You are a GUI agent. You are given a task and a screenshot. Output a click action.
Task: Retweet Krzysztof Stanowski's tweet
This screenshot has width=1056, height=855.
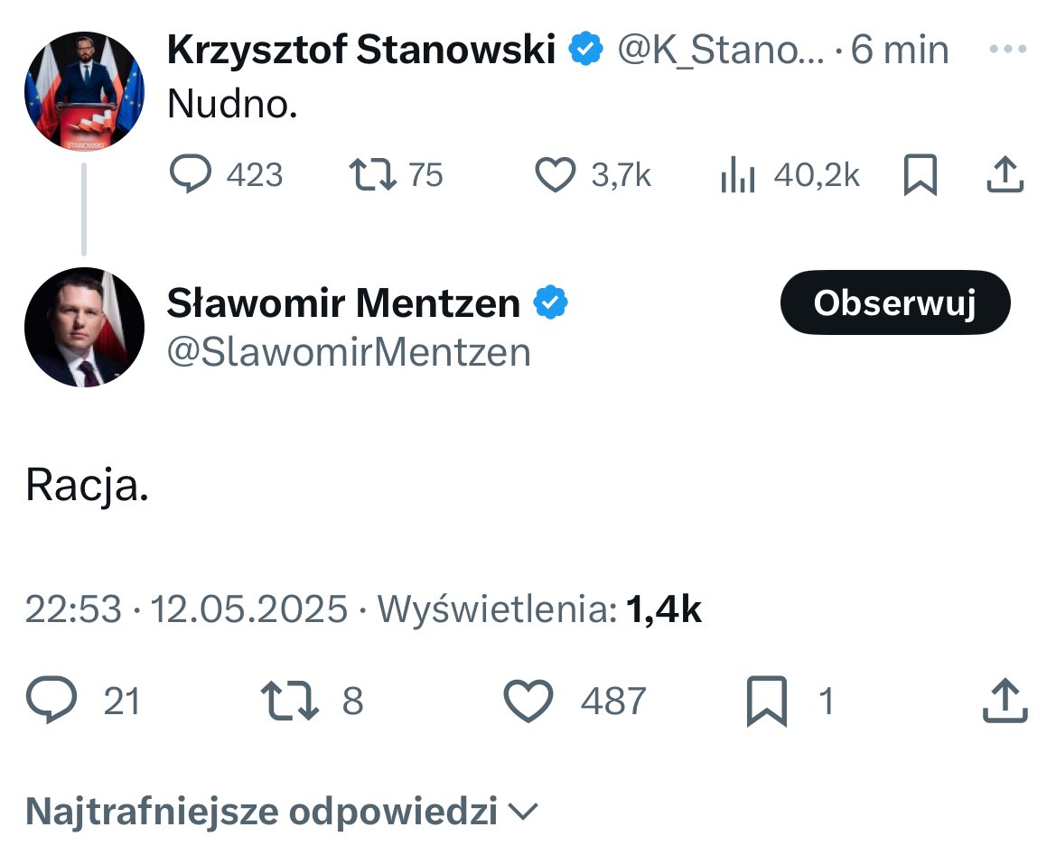click(372, 174)
